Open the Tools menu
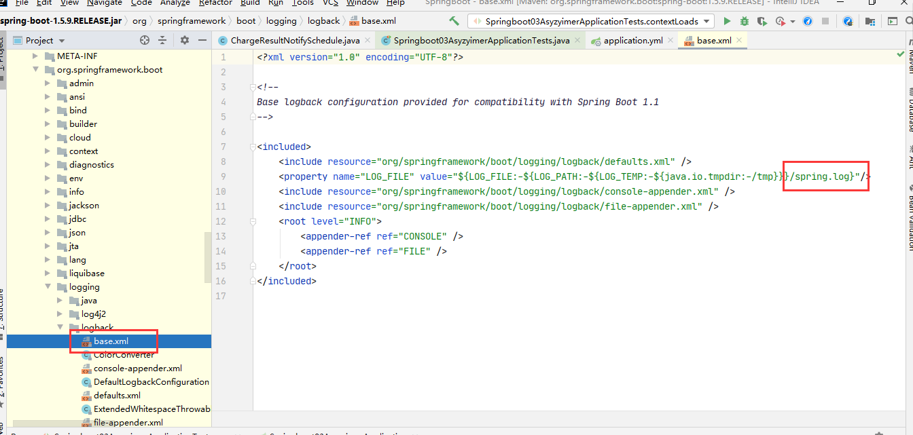913x435 pixels. [303, 3]
